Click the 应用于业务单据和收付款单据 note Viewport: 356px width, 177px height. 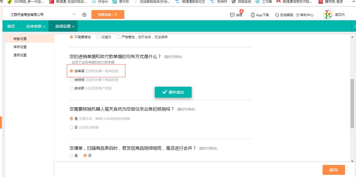click(x=93, y=62)
